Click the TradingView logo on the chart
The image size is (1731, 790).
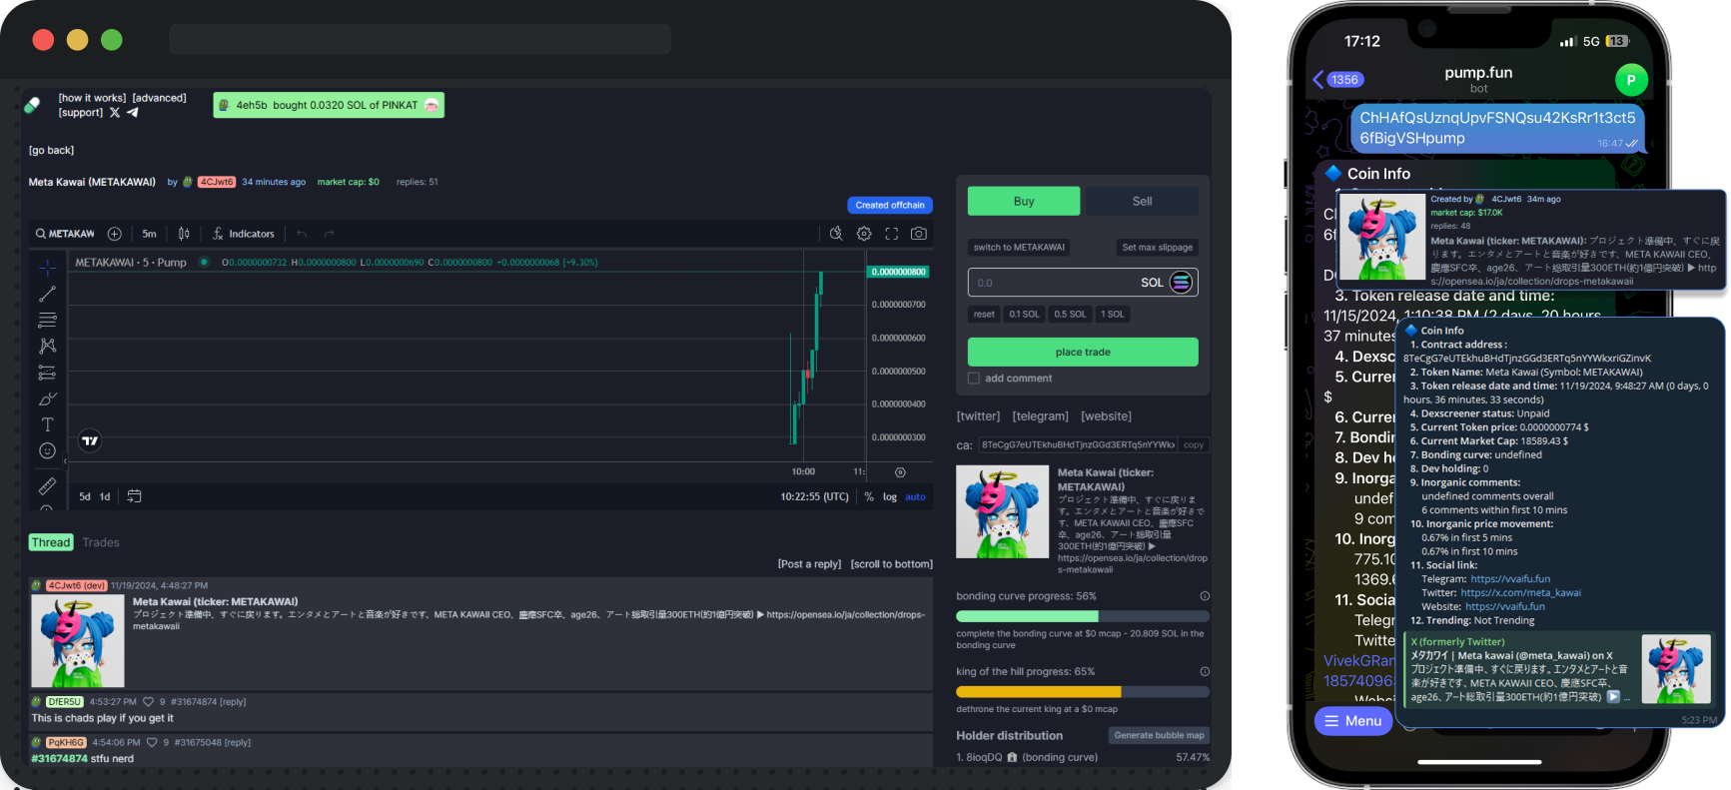[x=90, y=440]
